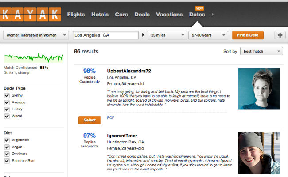This screenshot has height=177, width=288.
Task: Click the 98% match score
Action: (90, 71)
